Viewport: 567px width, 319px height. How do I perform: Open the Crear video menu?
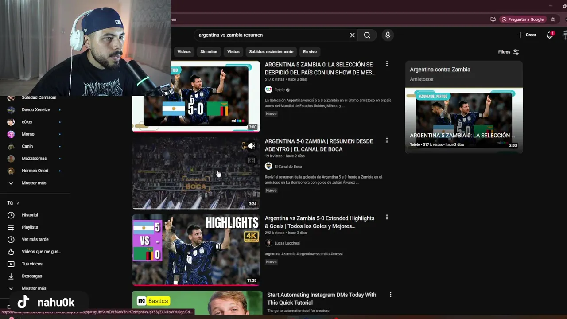527,35
